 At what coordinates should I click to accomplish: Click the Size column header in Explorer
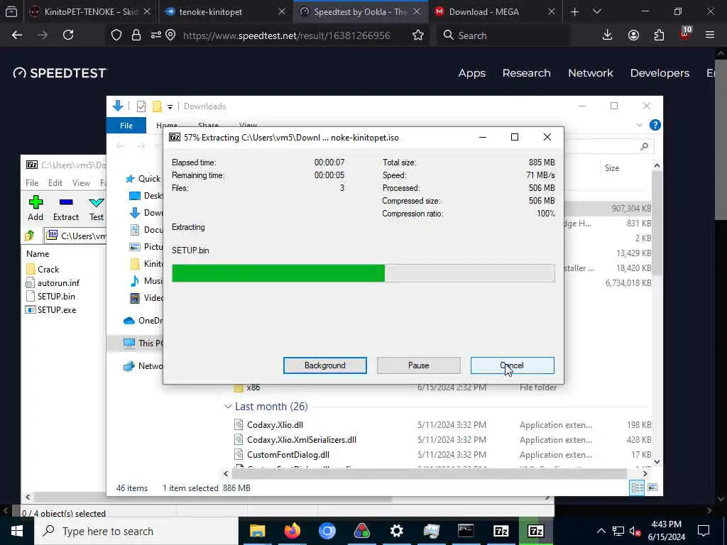[x=611, y=168]
